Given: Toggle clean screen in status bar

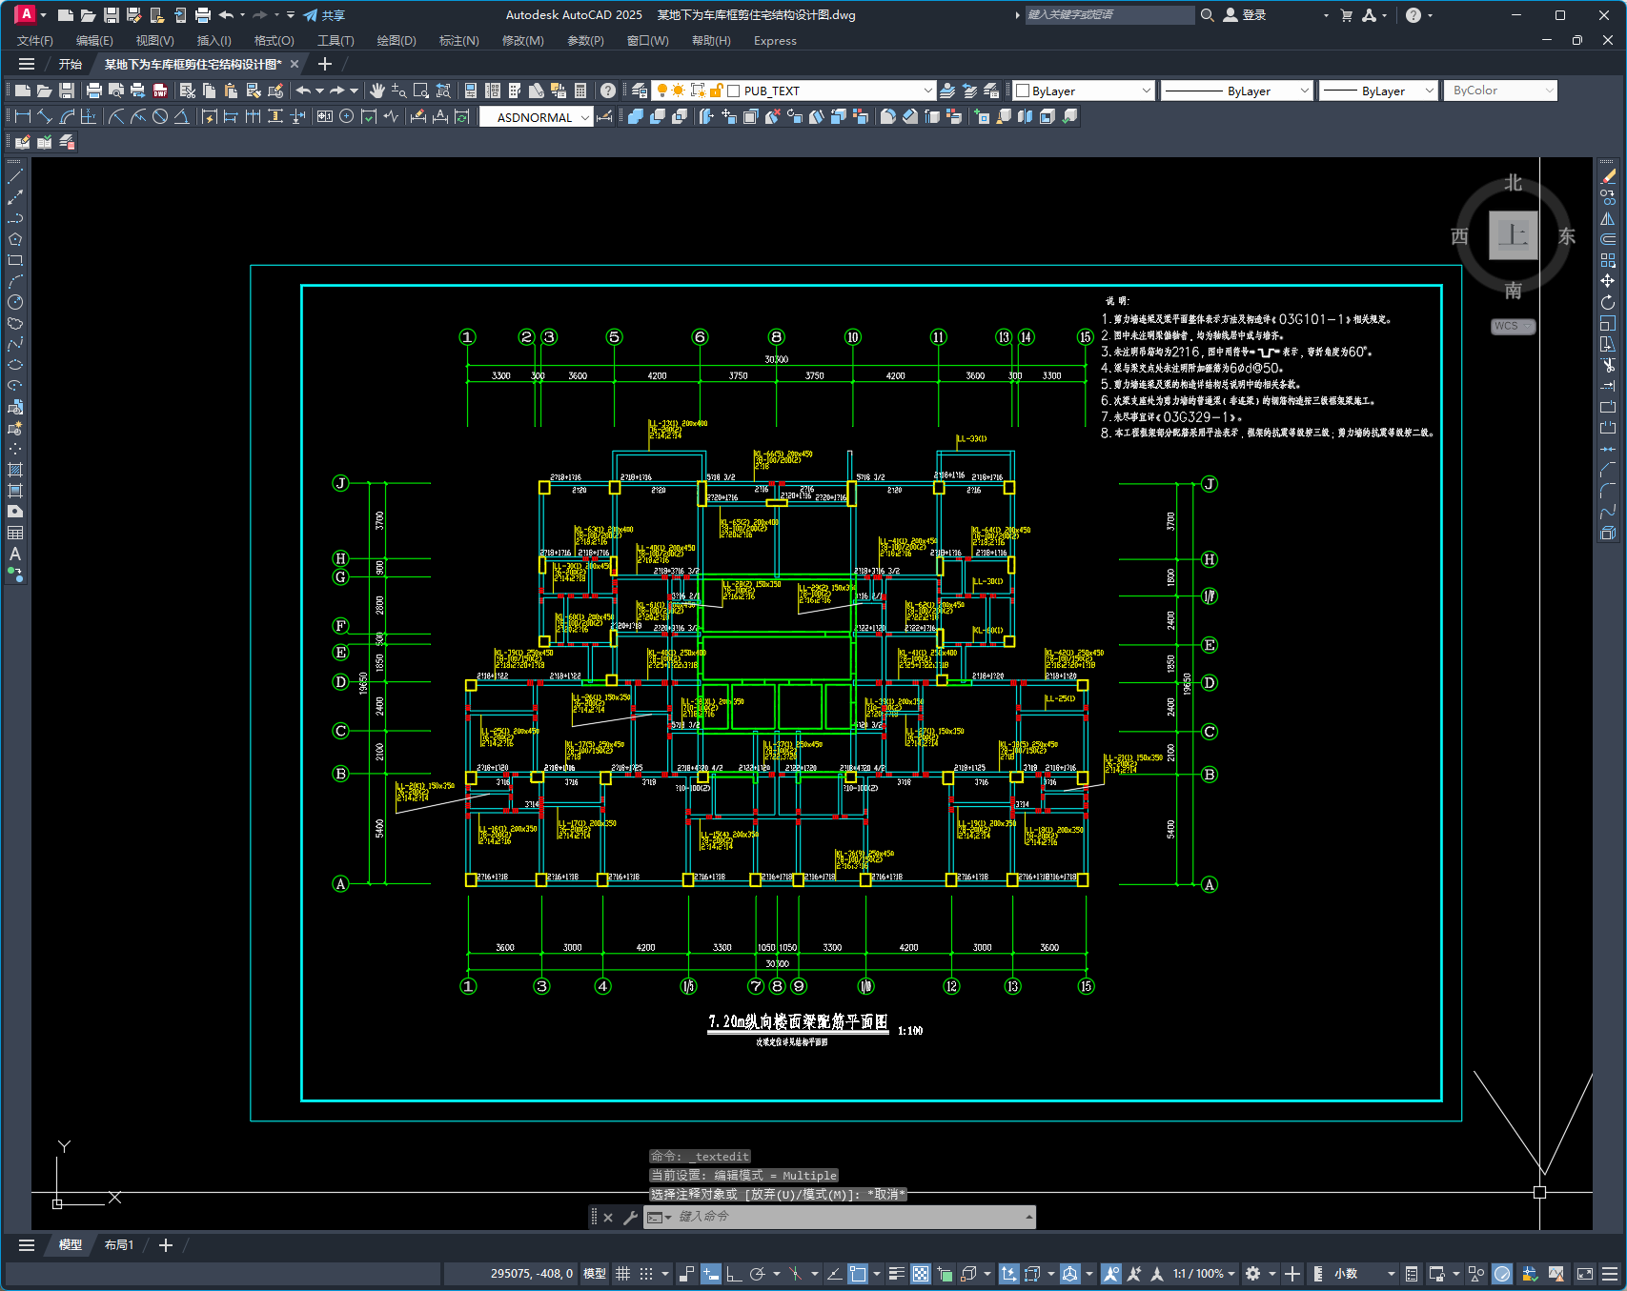Looking at the screenshot, I should (1585, 1274).
